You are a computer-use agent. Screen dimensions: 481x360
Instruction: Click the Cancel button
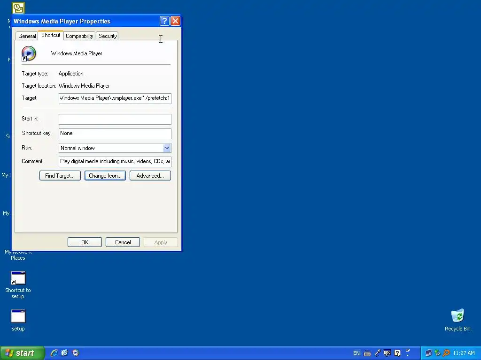(123, 242)
